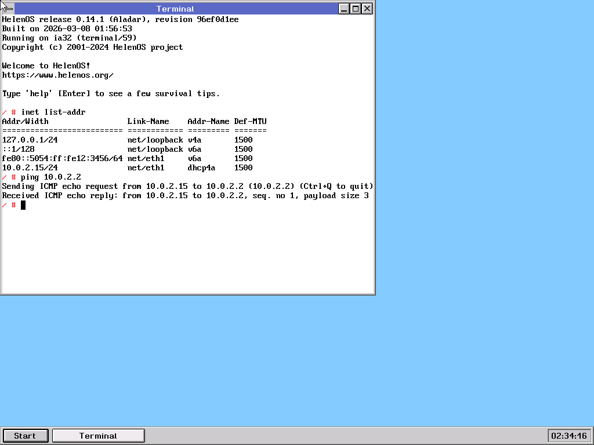594x445 pixels.
Task: Open the Start menu
Action: [25, 436]
